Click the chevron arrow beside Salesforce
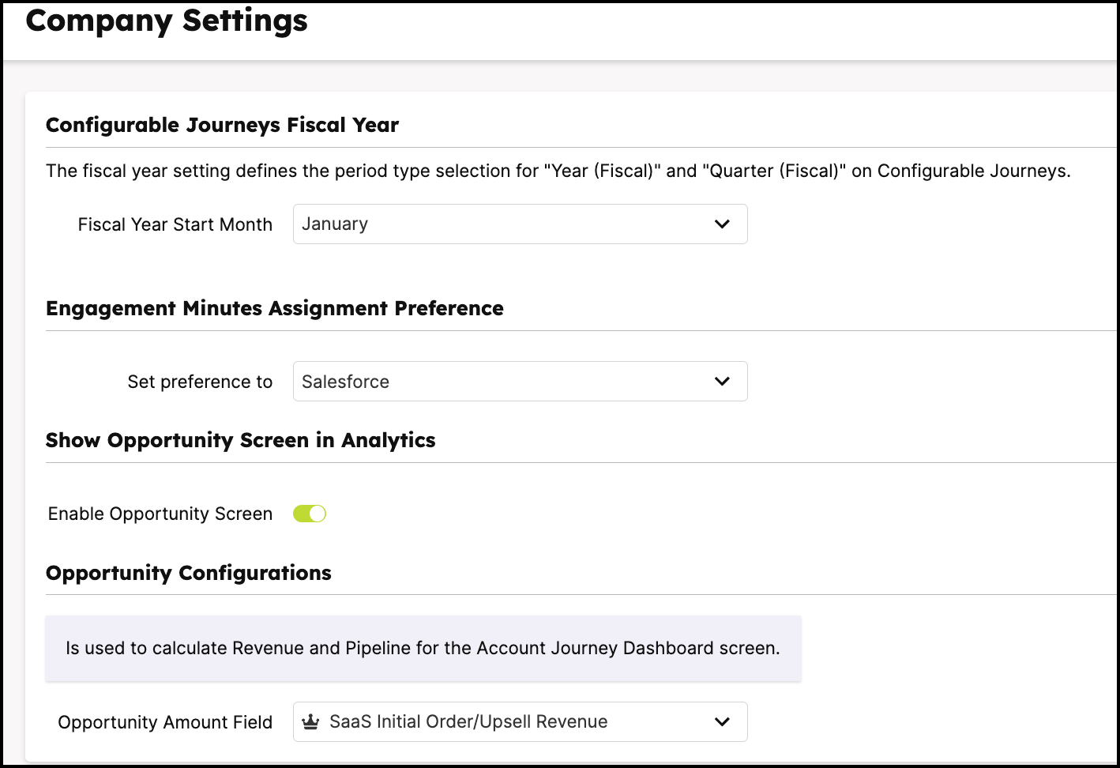 (x=722, y=381)
